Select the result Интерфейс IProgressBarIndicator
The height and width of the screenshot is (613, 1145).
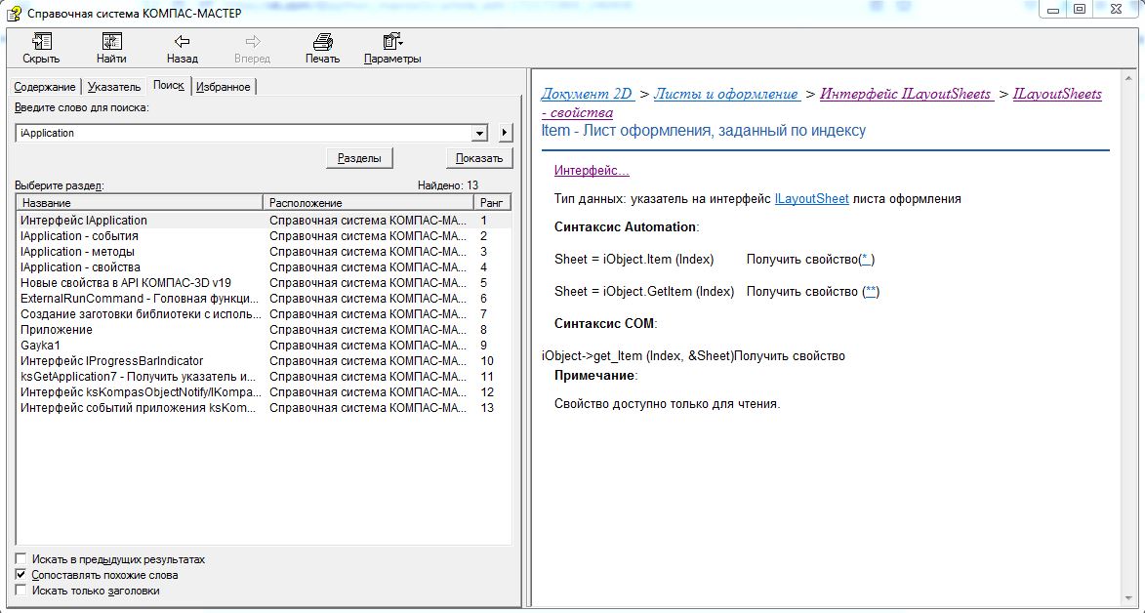tap(263, 361)
